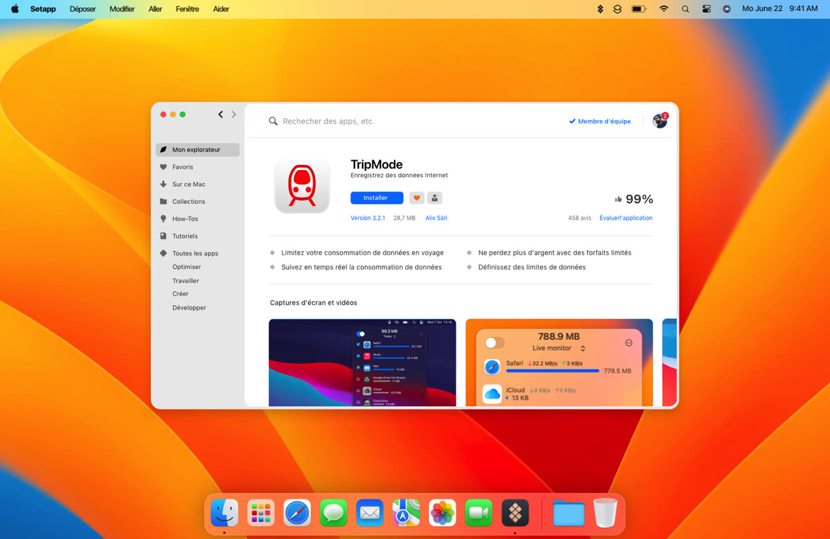Toggle the switch in the 788.9 MB screenshot
830x539 pixels.
494,343
